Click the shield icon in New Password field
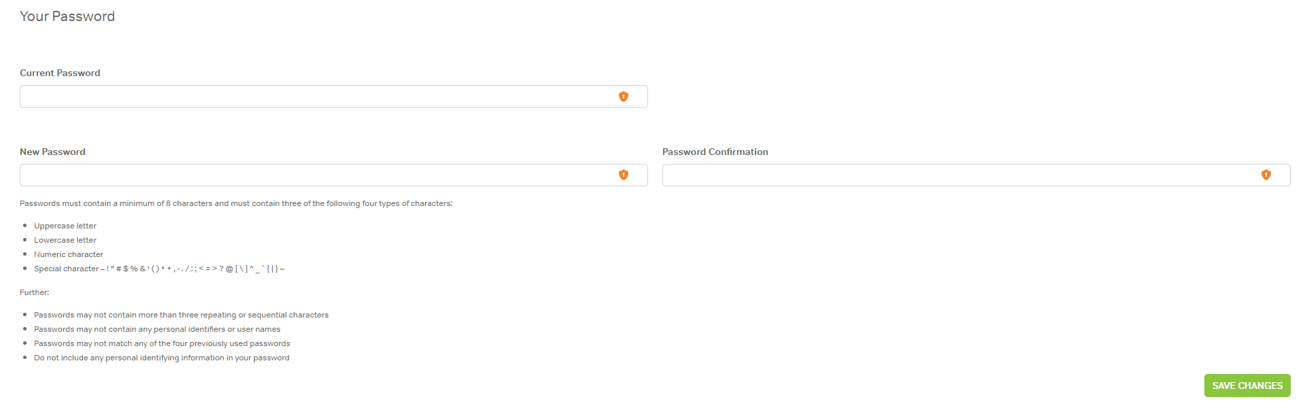Image resolution: width=1305 pixels, height=410 pixels. tap(624, 175)
